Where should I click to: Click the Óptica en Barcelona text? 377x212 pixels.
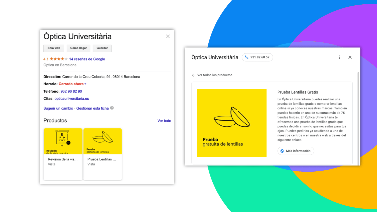[60, 65]
